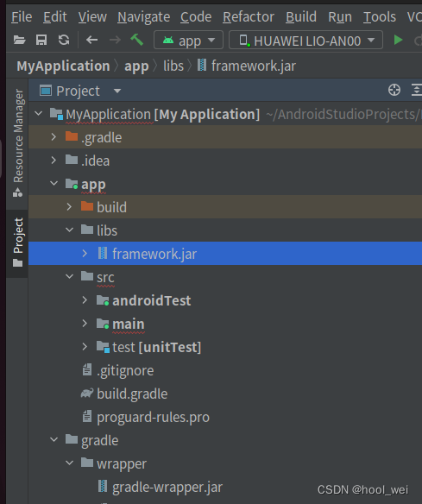The image size is (422, 504).
Task: Open the Tools menu
Action: click(x=379, y=16)
